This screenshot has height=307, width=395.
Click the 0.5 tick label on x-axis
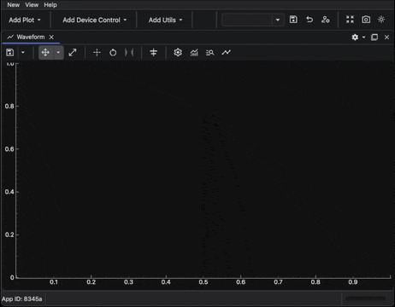coord(203,282)
